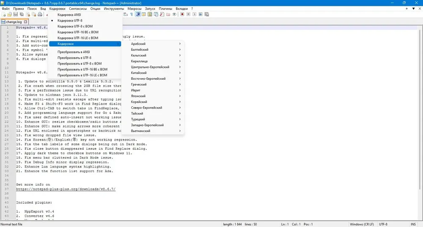This screenshot has height=227, width=423.
Task: Expand the Кириллица encoding submenu
Action: (x=153, y=61)
